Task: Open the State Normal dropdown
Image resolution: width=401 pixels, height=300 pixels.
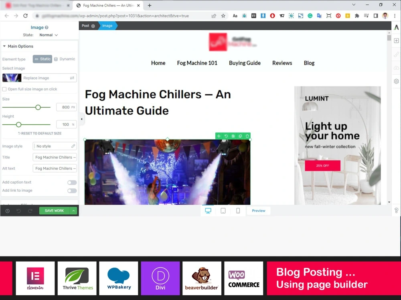Action: pos(49,35)
